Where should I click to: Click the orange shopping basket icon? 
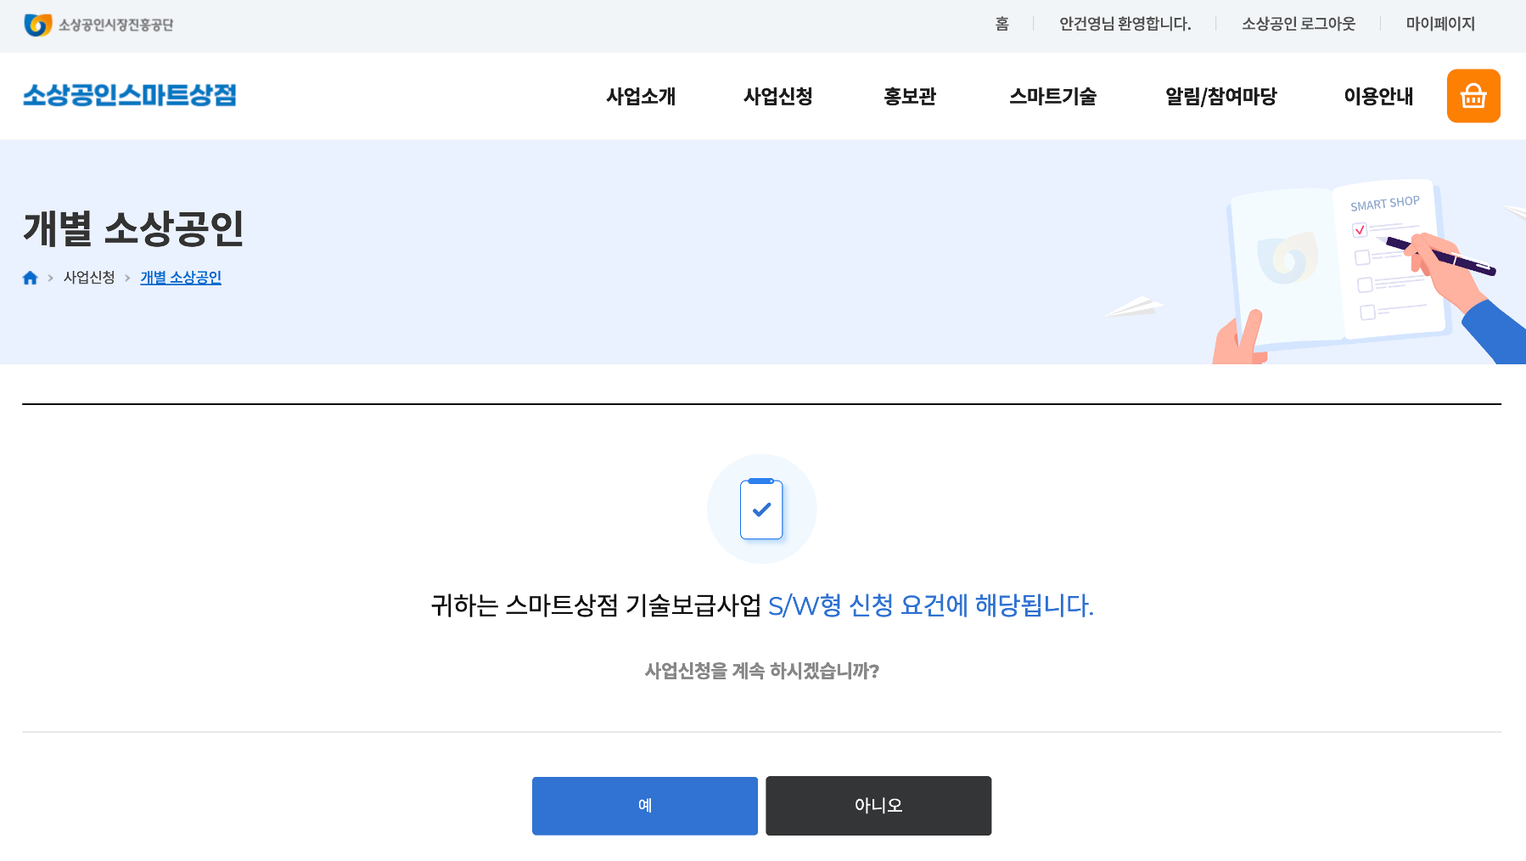click(x=1473, y=96)
